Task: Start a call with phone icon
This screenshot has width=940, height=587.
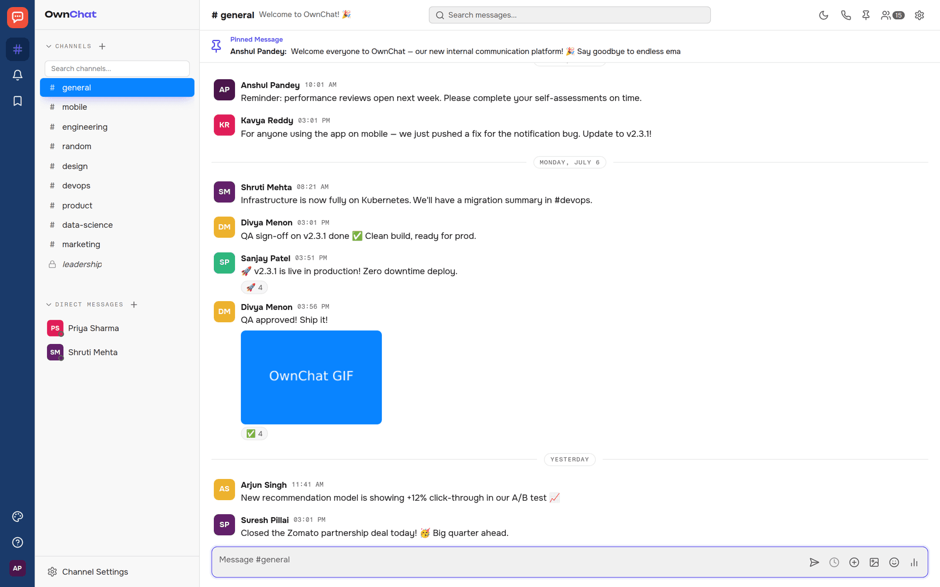Action: [846, 15]
